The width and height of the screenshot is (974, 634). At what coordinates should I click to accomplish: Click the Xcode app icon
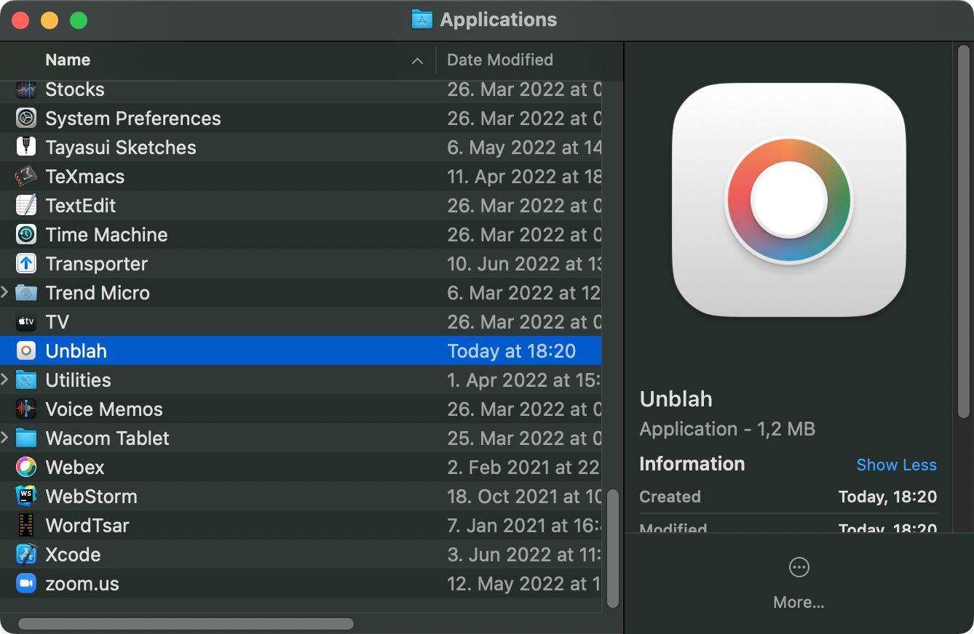tap(26, 555)
